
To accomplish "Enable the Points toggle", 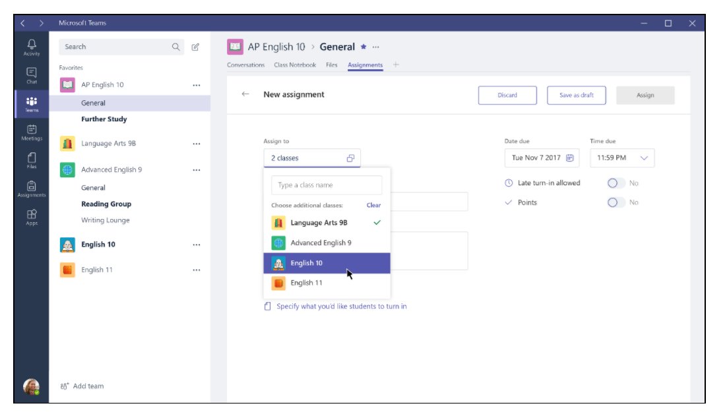I will click(616, 202).
